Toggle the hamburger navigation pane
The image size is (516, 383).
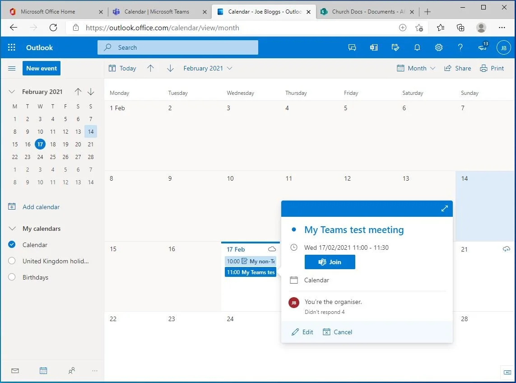coord(12,68)
